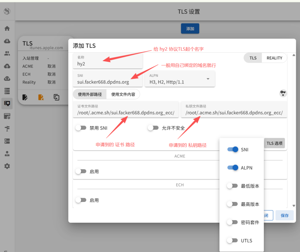This screenshot has height=252, width=300.
Task: Click the 添加 button at the top
Action: tap(190, 29)
